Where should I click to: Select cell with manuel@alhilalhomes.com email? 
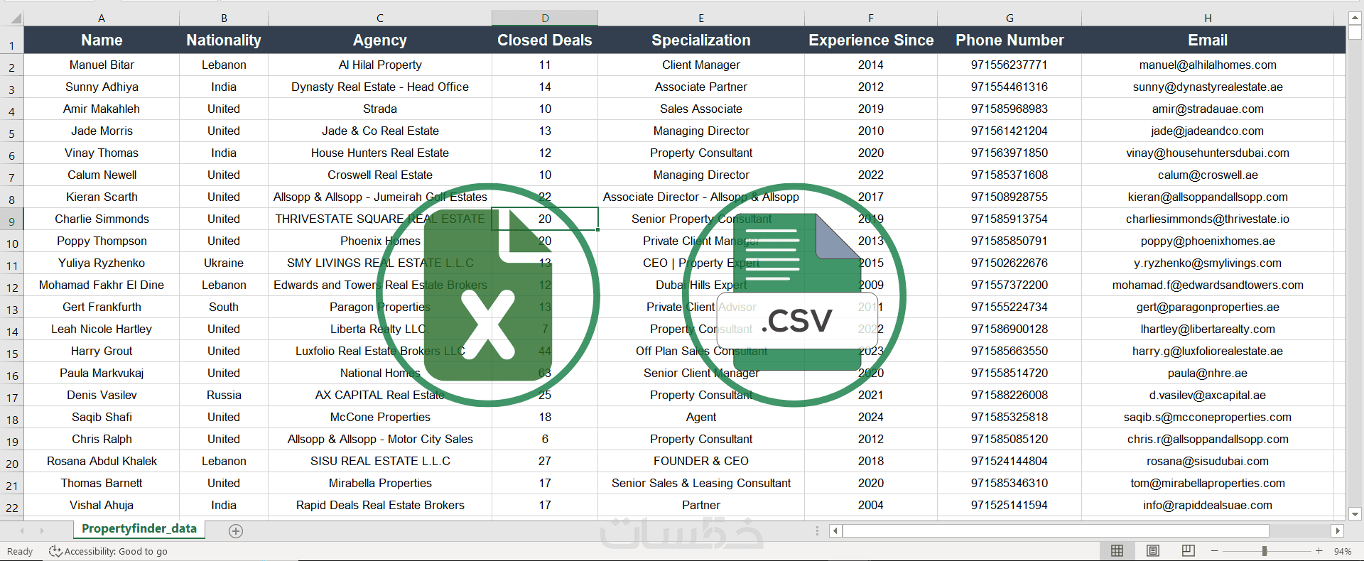(x=1208, y=65)
